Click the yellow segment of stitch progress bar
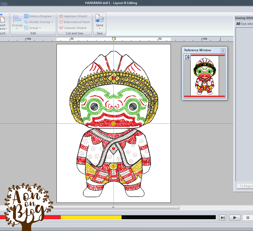Viewport: 253px width, 231px height. click(91, 217)
